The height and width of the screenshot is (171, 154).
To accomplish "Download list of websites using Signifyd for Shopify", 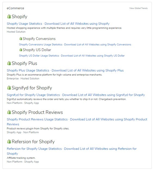I will (103, 95).
